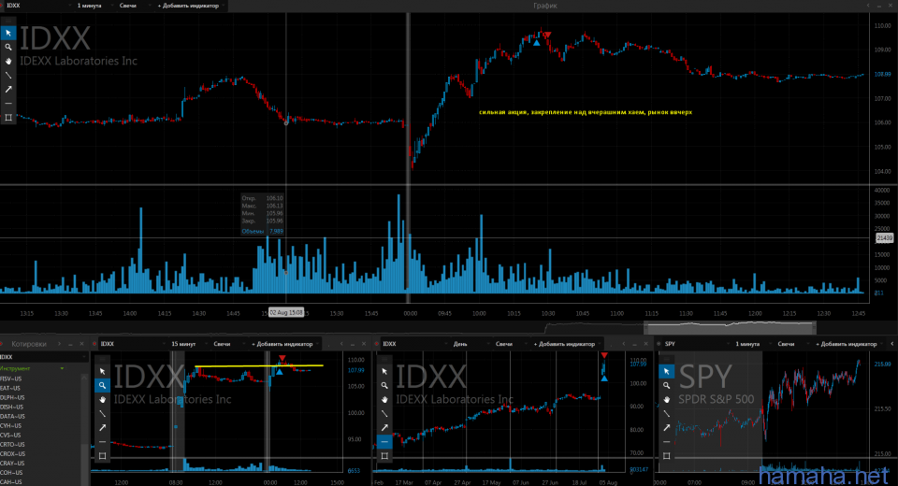Select the active magnifier tool in the 15-minute chart
The height and width of the screenshot is (486, 898).
tap(103, 385)
